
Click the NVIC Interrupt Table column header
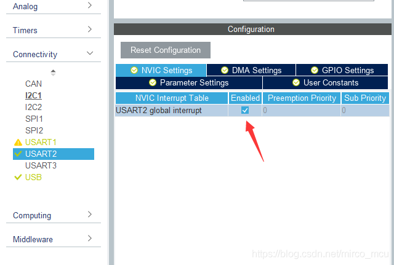172,98
